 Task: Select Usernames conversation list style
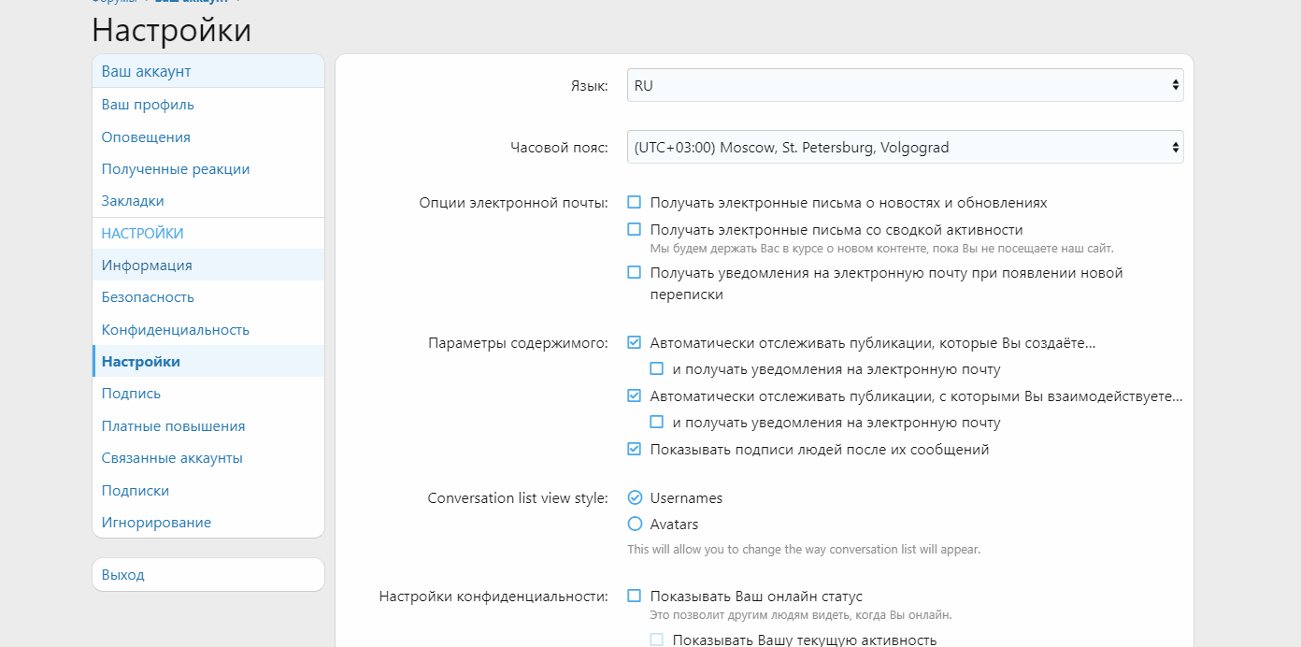tap(636, 498)
